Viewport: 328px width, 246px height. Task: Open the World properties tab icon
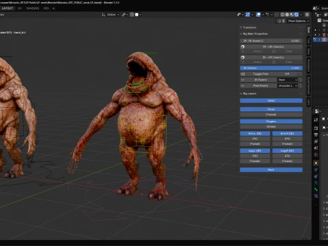pos(316,154)
